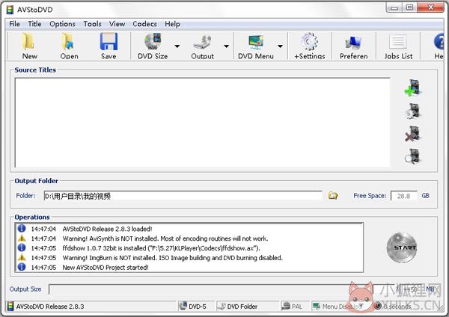The width and height of the screenshot is (449, 317).
Task: Open a project with the Open icon
Action: [69, 42]
